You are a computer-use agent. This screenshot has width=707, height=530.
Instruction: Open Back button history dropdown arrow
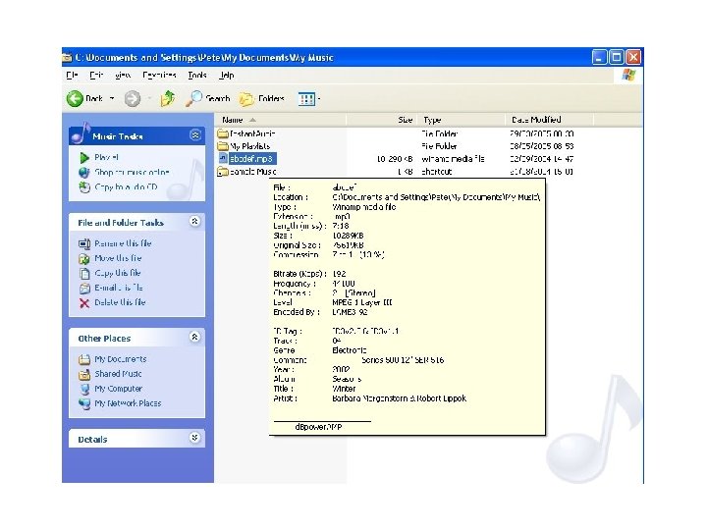click(x=112, y=98)
